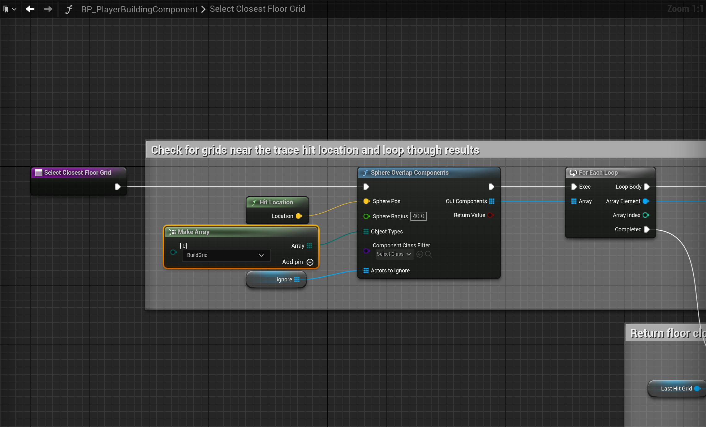
Task: Click the For Each Loop Completed pin
Action: point(647,229)
